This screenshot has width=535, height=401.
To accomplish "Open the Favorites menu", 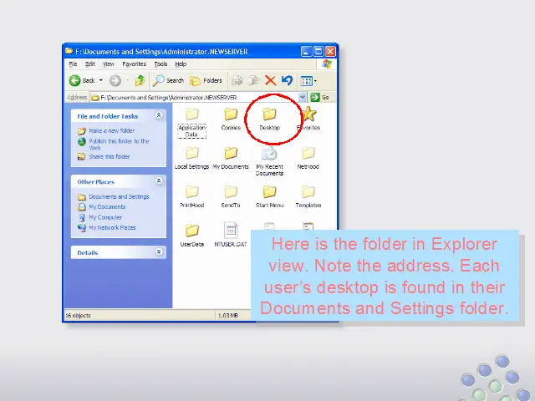I will [134, 63].
